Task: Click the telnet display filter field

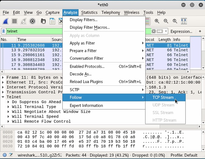Action: [34, 31]
